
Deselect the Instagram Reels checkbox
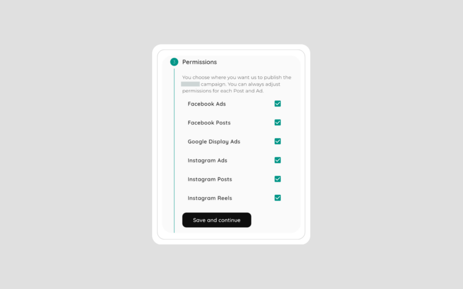point(278,198)
